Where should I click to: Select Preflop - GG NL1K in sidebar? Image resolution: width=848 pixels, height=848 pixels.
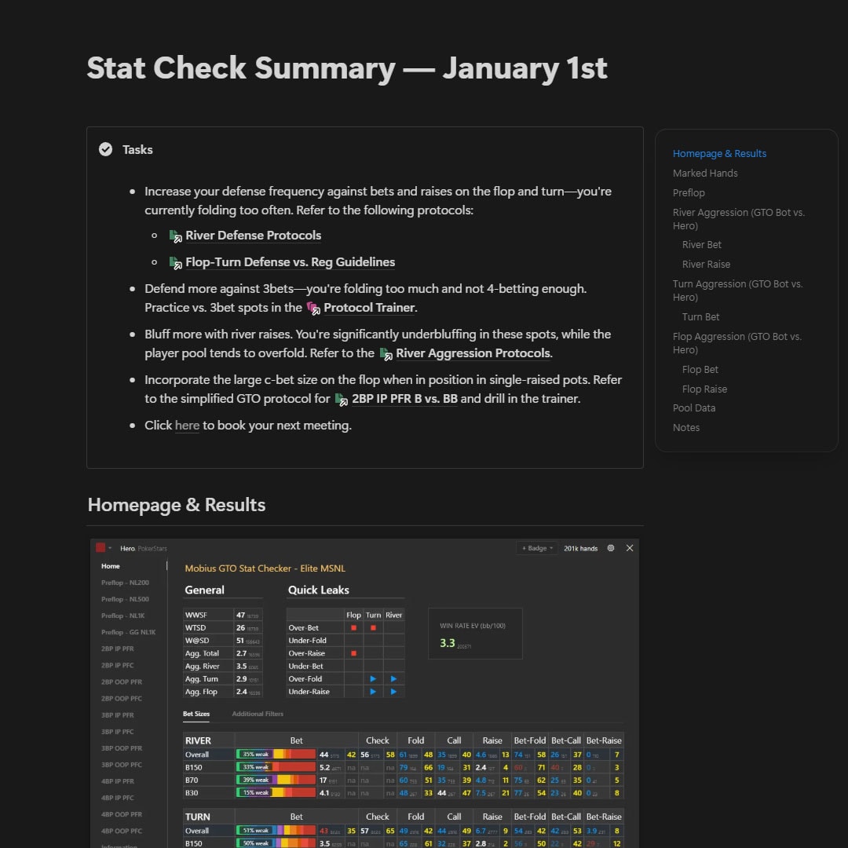click(x=128, y=632)
